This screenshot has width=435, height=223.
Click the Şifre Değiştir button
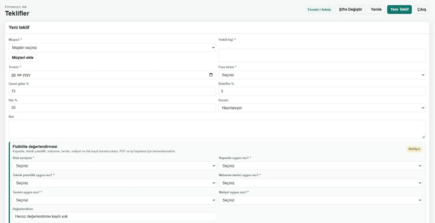(350, 9)
